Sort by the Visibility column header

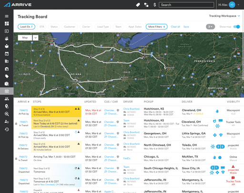pos(233,102)
